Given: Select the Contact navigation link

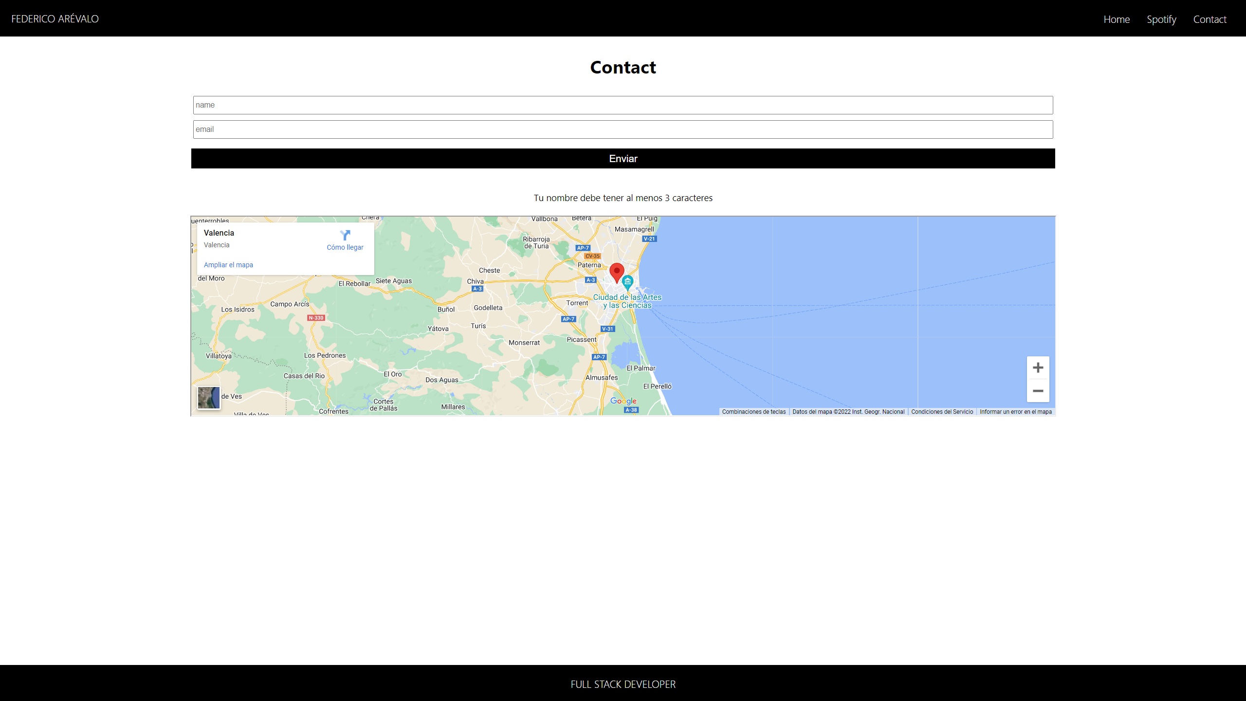Looking at the screenshot, I should [x=1210, y=19].
